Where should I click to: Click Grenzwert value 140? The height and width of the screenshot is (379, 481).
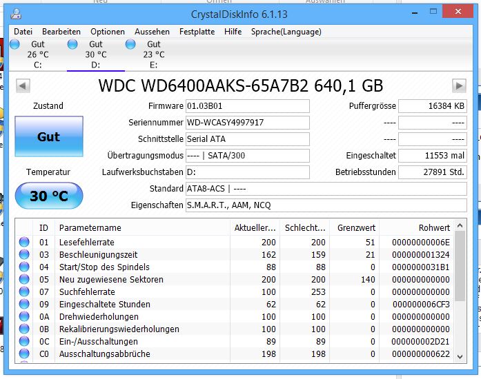(368, 279)
